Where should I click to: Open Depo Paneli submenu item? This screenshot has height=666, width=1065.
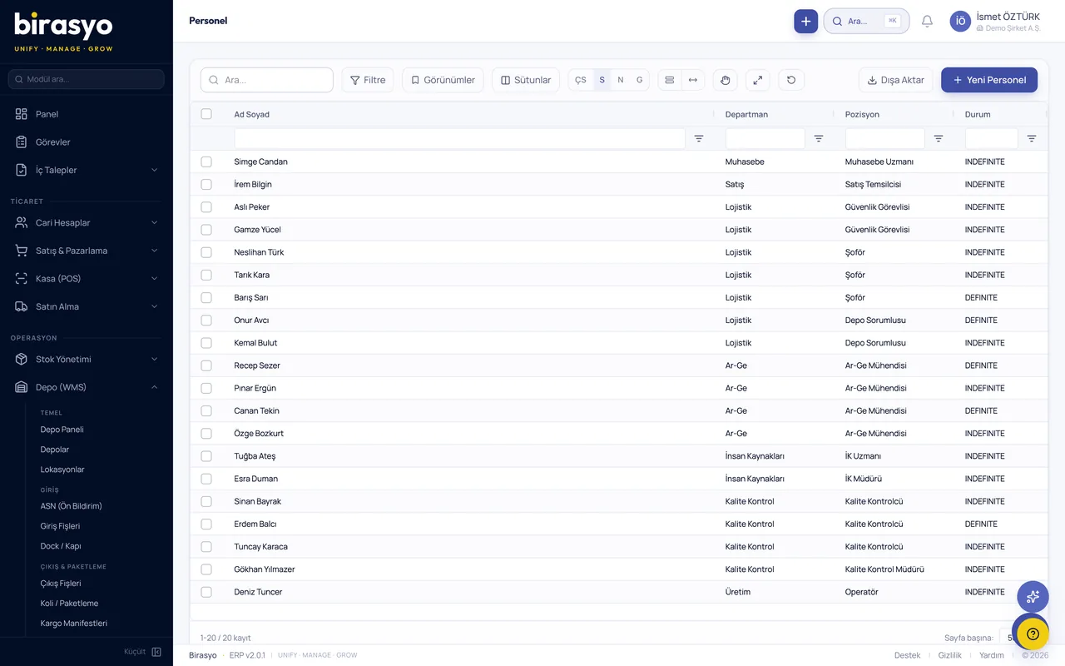pos(62,430)
